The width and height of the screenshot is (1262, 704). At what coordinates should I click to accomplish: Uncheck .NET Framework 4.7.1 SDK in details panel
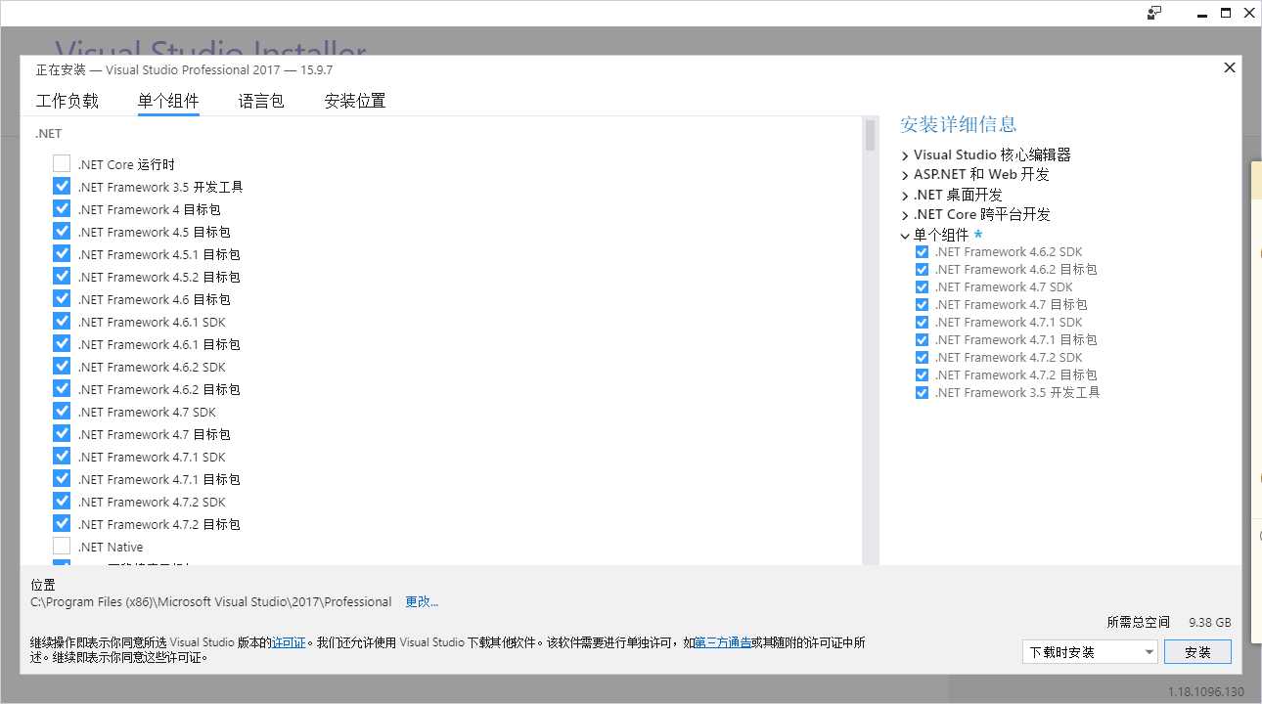(922, 322)
